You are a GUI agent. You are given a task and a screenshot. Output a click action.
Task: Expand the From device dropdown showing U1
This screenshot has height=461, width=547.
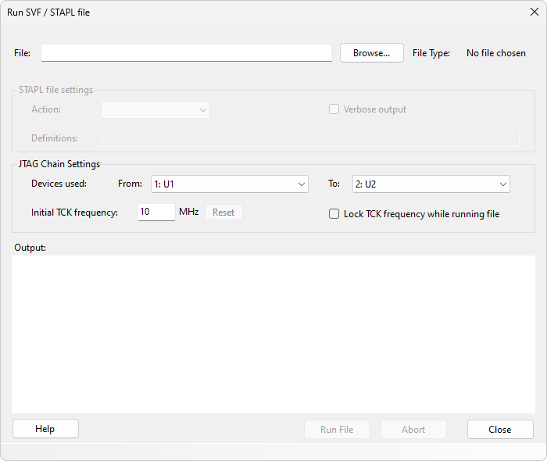[229, 184]
